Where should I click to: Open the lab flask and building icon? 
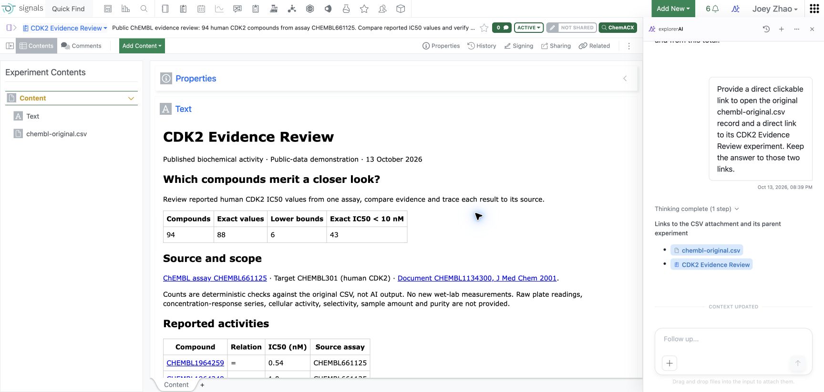tap(274, 9)
